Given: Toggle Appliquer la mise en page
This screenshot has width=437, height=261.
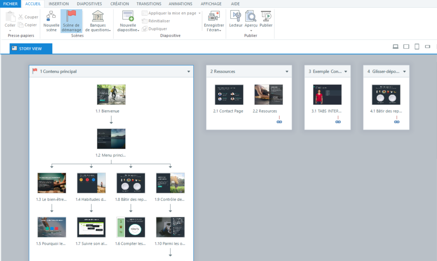Looking at the screenshot, I should (170, 13).
